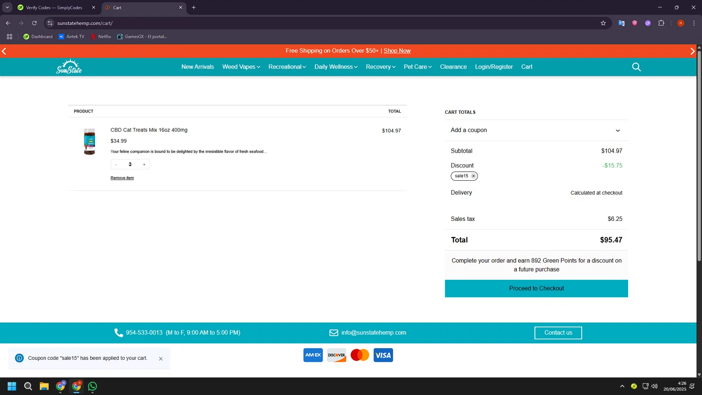Expand Daily Wellness menu
The height and width of the screenshot is (395, 702).
pyautogui.click(x=336, y=67)
